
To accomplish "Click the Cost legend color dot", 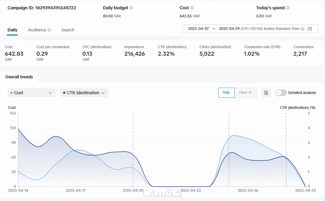I will (11, 93).
